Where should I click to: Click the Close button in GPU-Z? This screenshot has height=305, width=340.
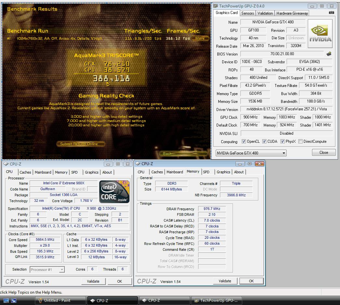324,152
